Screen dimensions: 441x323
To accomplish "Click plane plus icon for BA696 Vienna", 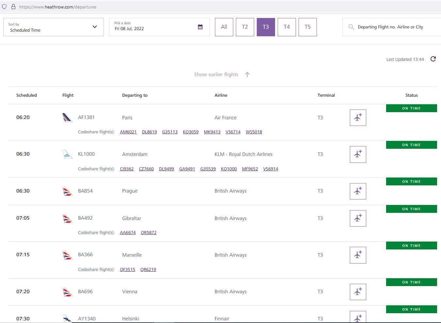I will pos(358,292).
